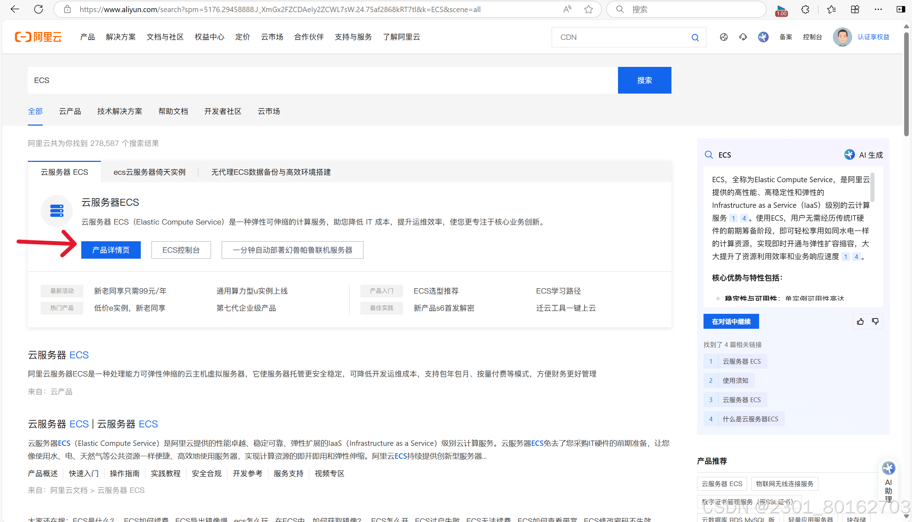Click the Alibaba Cloud logo

coord(38,37)
